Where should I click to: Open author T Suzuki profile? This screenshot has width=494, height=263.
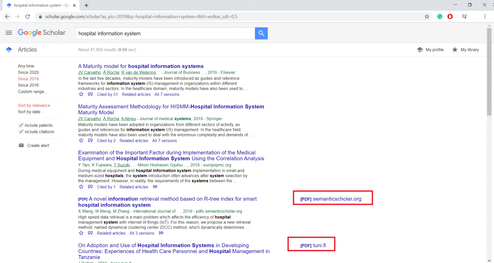point(122,165)
